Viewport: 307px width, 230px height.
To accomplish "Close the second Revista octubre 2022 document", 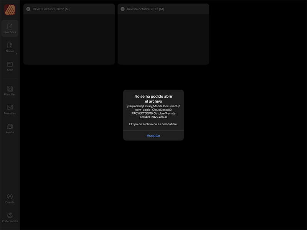I will (123, 9).
